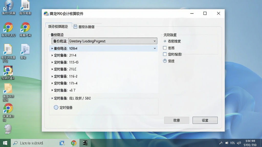Expand the 定时备份 row 115-45
The height and width of the screenshot is (147, 262).
52,62
